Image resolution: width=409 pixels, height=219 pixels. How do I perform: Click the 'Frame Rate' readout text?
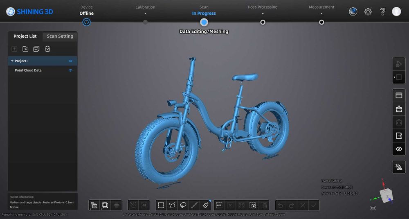click(331, 181)
